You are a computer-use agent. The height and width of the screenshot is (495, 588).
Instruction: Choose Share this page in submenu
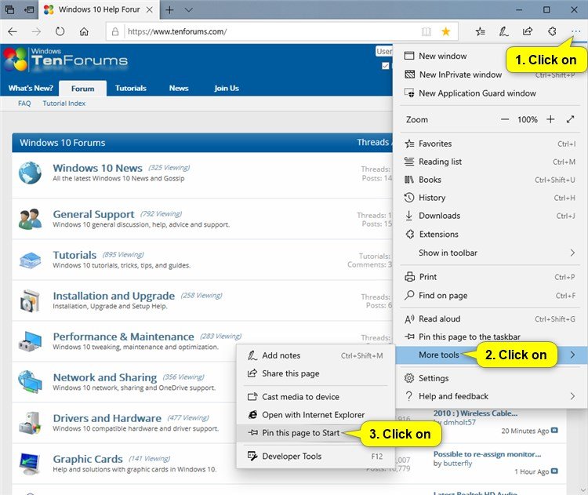tap(315, 373)
